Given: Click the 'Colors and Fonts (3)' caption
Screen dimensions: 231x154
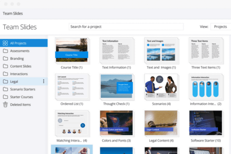Looking at the screenshot, I should (x=116, y=141).
